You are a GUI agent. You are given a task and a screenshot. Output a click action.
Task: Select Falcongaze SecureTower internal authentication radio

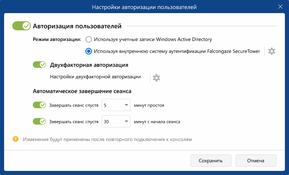click(88, 51)
